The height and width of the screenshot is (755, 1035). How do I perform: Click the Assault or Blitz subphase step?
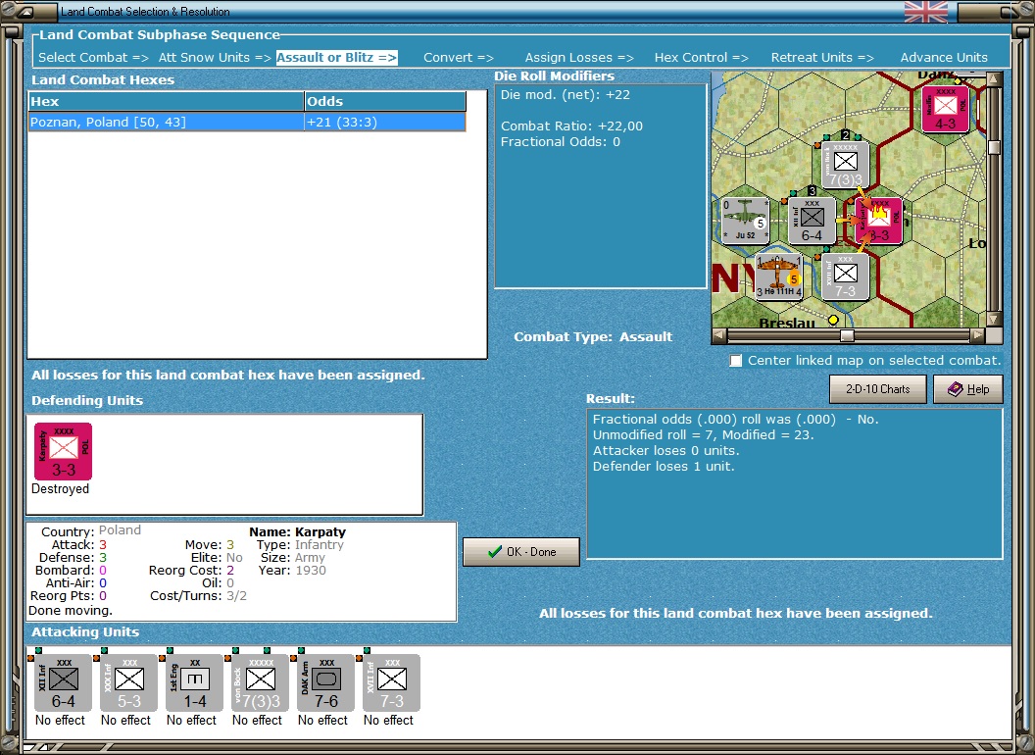pyautogui.click(x=336, y=58)
